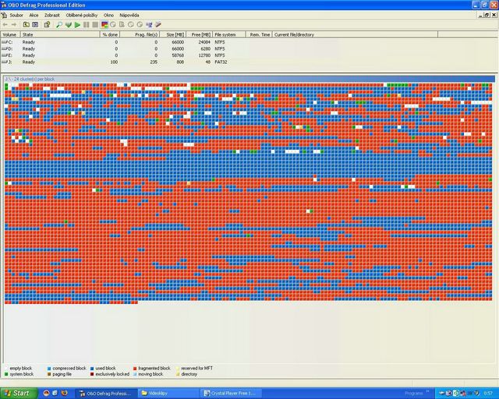Click the Current file/directory column header
499x399 pixels.
click(x=356, y=34)
